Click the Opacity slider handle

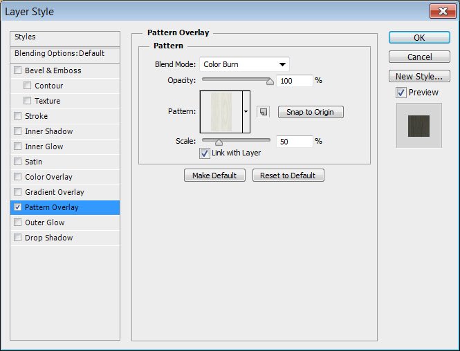coord(270,81)
